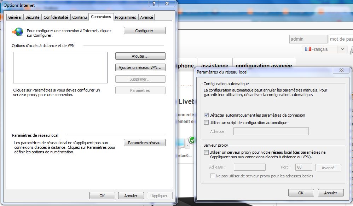Click Annuler in Options Internet
Image resolution: width=353 pixels, height=206 pixels.
click(131, 196)
